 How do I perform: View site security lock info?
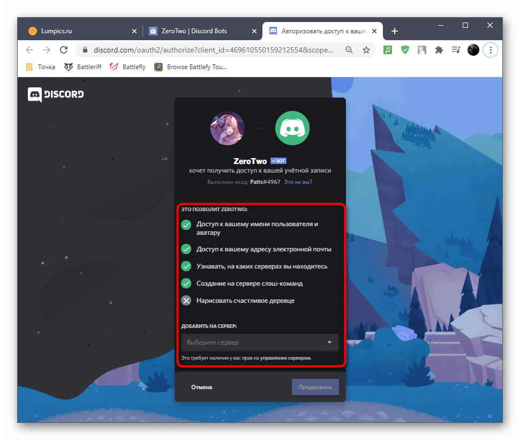click(x=85, y=50)
